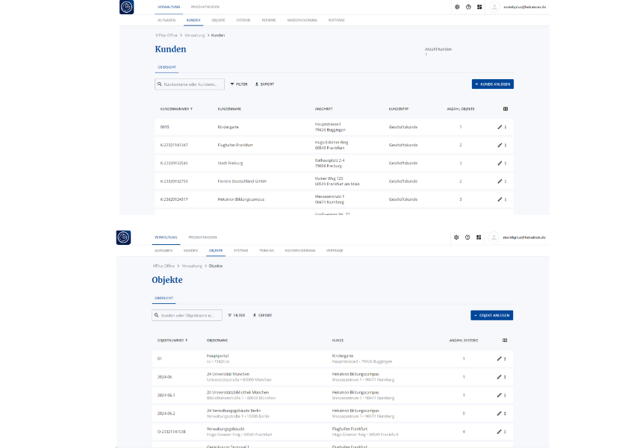Open more options for 24 Verwaltungsgebäude Berlin
This screenshot has height=448, width=637.
pyautogui.click(x=506, y=413)
